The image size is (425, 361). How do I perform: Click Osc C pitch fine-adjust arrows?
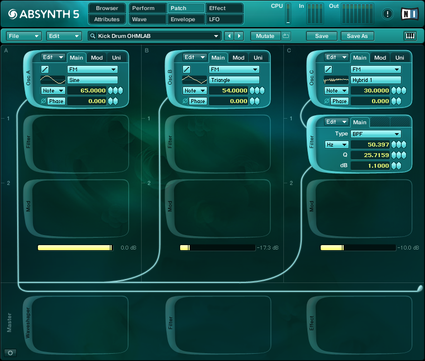[399, 90]
